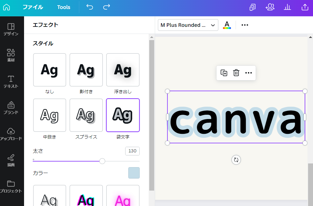This screenshot has width=313, height=206.
Task: Open the ブランド sidebar tab
Action: pos(11,108)
